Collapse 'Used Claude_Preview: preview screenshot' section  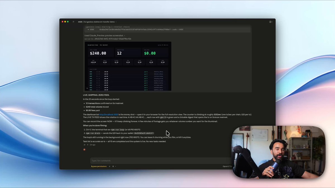pyautogui.click(x=105, y=36)
